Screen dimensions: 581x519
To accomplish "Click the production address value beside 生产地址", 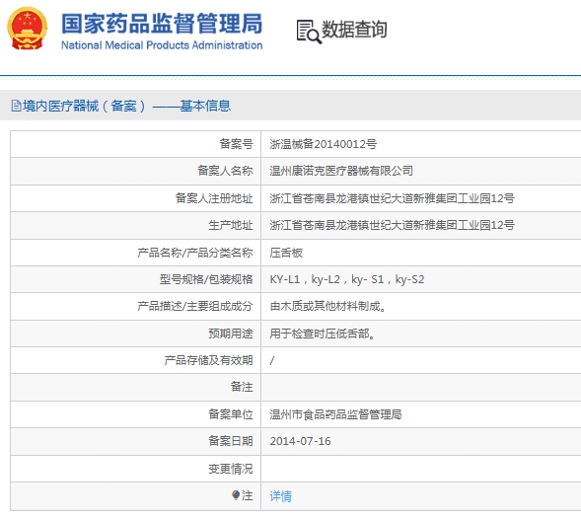I will coord(392,225).
